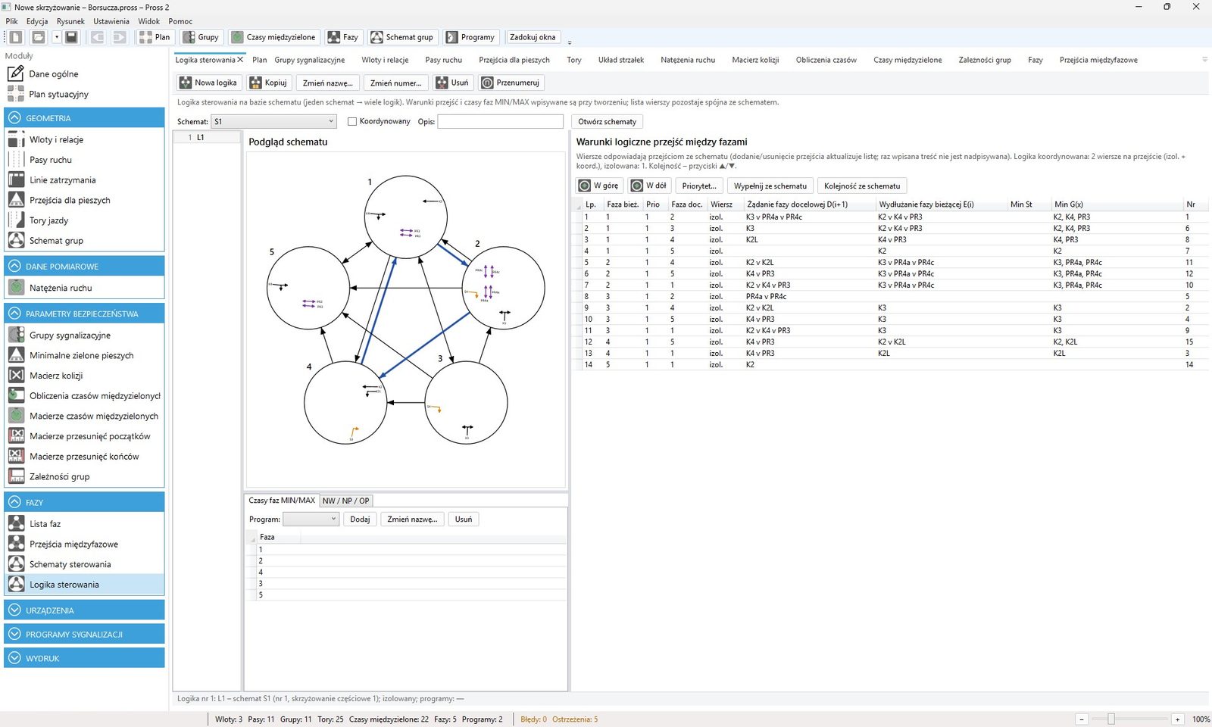Viewport: 1212px width, 727px height.
Task: Open the Ustawienia menu
Action: (111, 21)
